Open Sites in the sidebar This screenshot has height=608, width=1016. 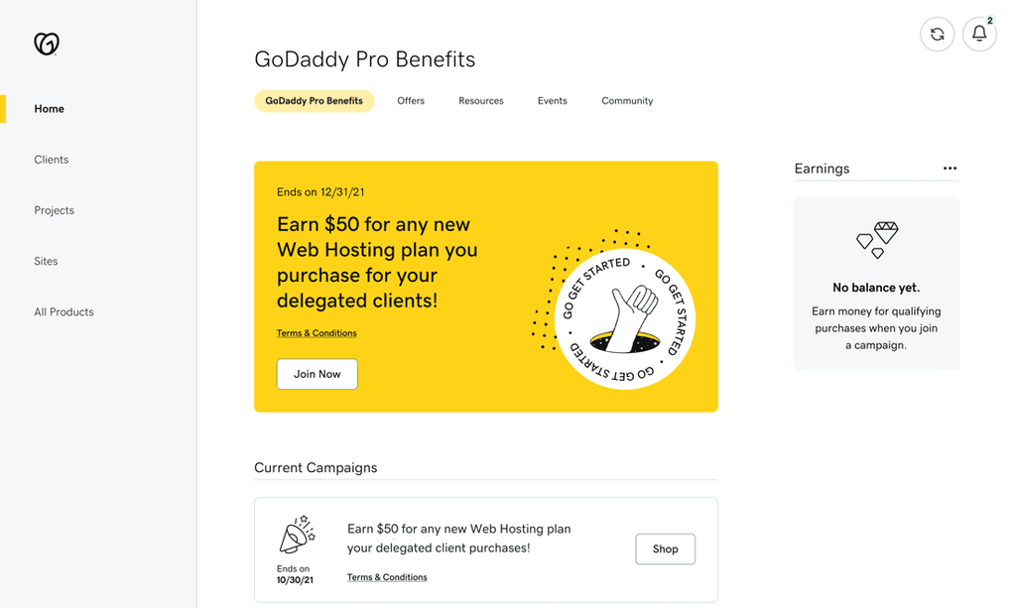pyautogui.click(x=46, y=261)
